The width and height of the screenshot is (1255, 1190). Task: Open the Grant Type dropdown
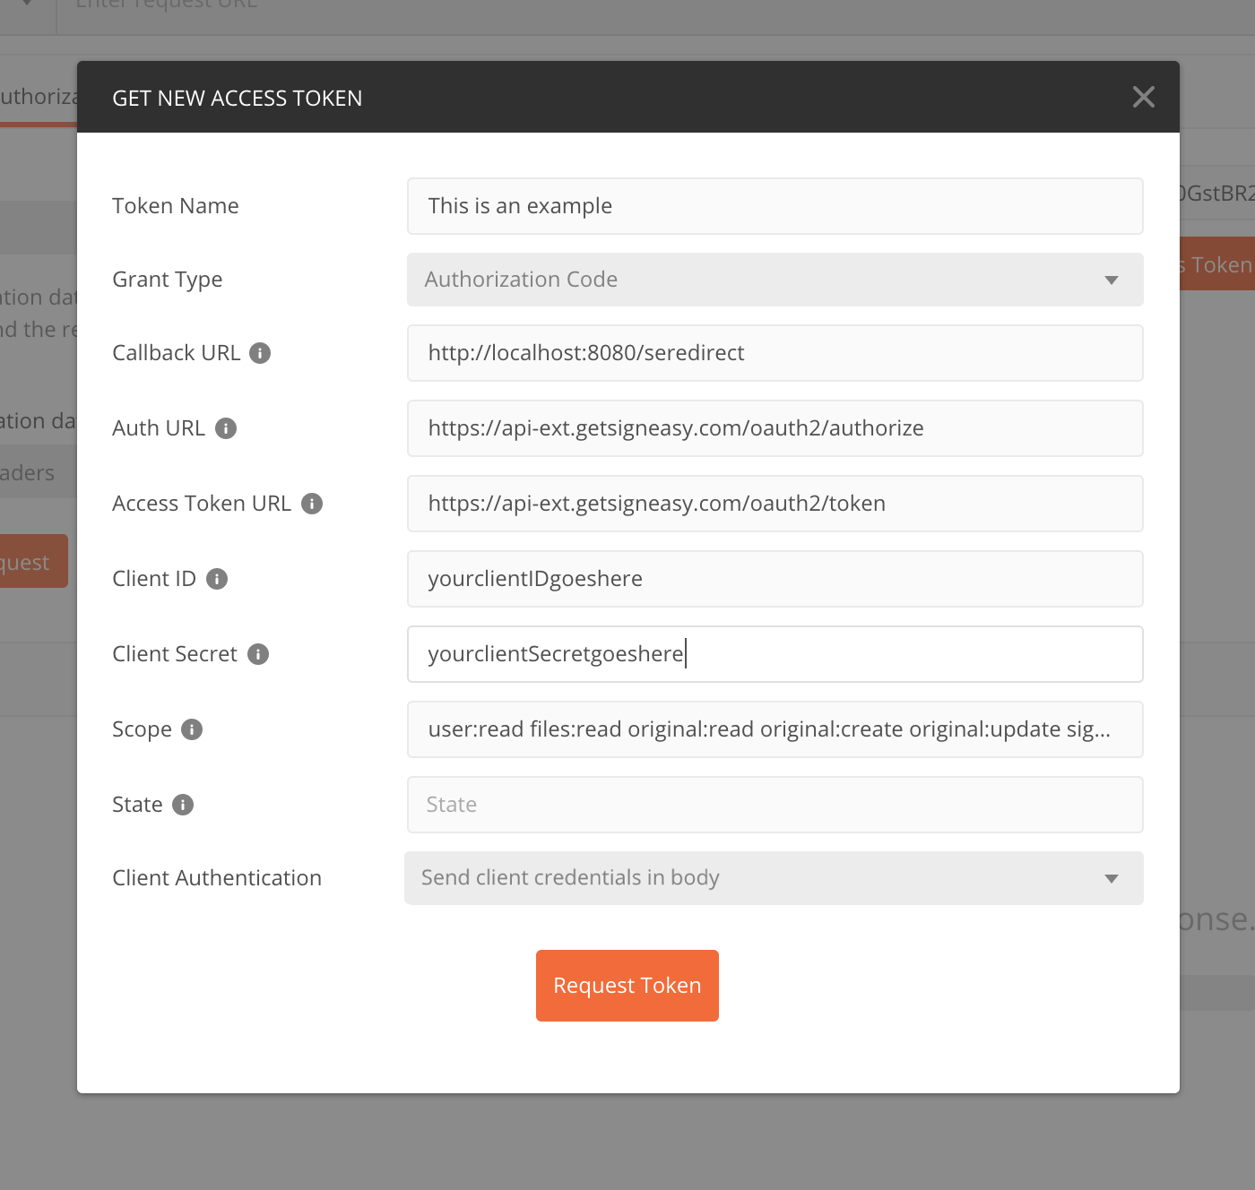tap(775, 280)
